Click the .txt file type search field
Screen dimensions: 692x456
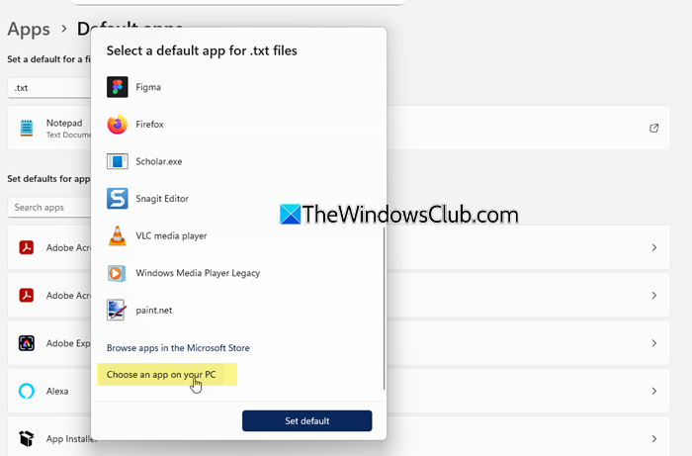pyautogui.click(x=49, y=87)
